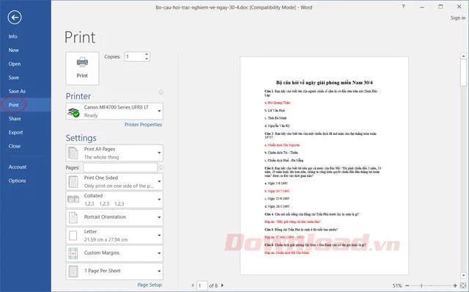Click the info icon next to Pages
Screen dimensions: 469x292
pos(161,167)
